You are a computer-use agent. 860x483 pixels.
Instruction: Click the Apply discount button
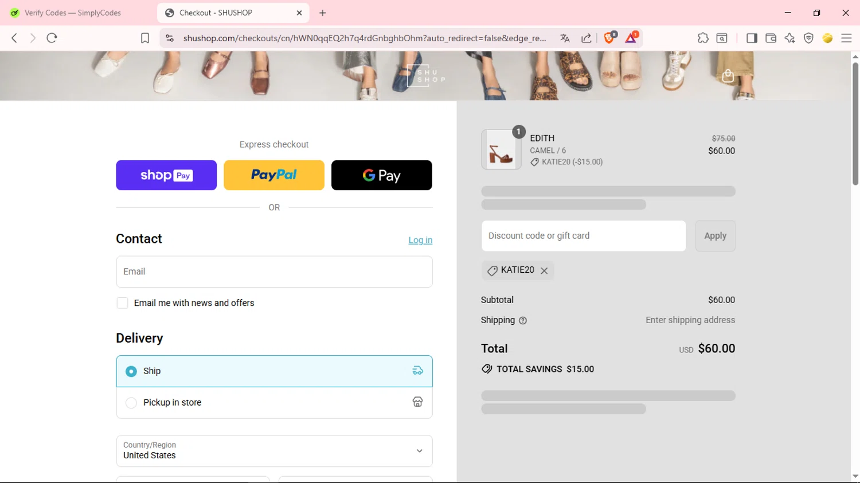tap(715, 236)
